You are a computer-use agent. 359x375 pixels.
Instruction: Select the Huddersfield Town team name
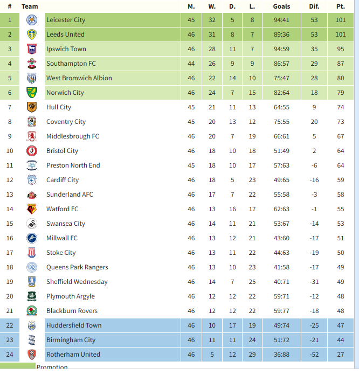click(x=74, y=325)
